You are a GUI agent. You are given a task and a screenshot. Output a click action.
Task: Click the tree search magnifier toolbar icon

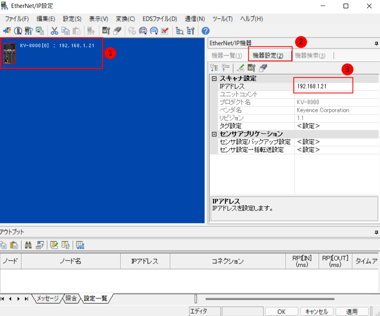pyautogui.click(x=180, y=31)
